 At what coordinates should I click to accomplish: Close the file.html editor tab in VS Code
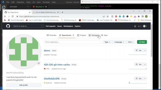coord(46,7)
